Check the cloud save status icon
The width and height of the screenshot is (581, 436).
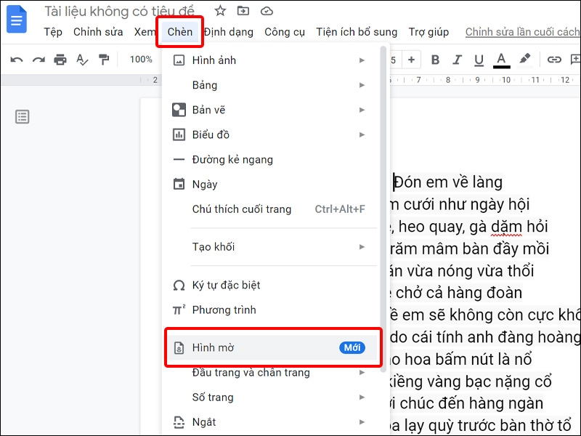click(x=267, y=11)
